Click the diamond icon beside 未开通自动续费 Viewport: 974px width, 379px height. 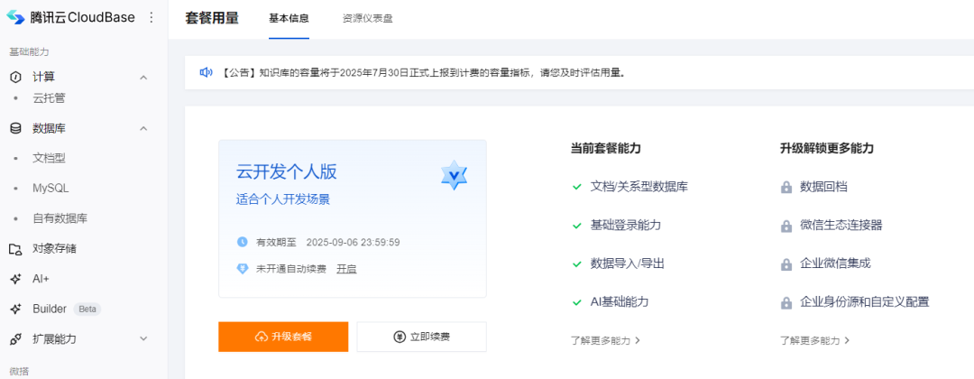[x=243, y=269]
